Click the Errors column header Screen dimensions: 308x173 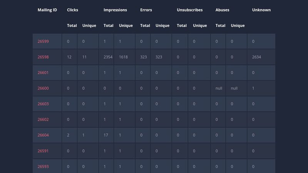146,10
